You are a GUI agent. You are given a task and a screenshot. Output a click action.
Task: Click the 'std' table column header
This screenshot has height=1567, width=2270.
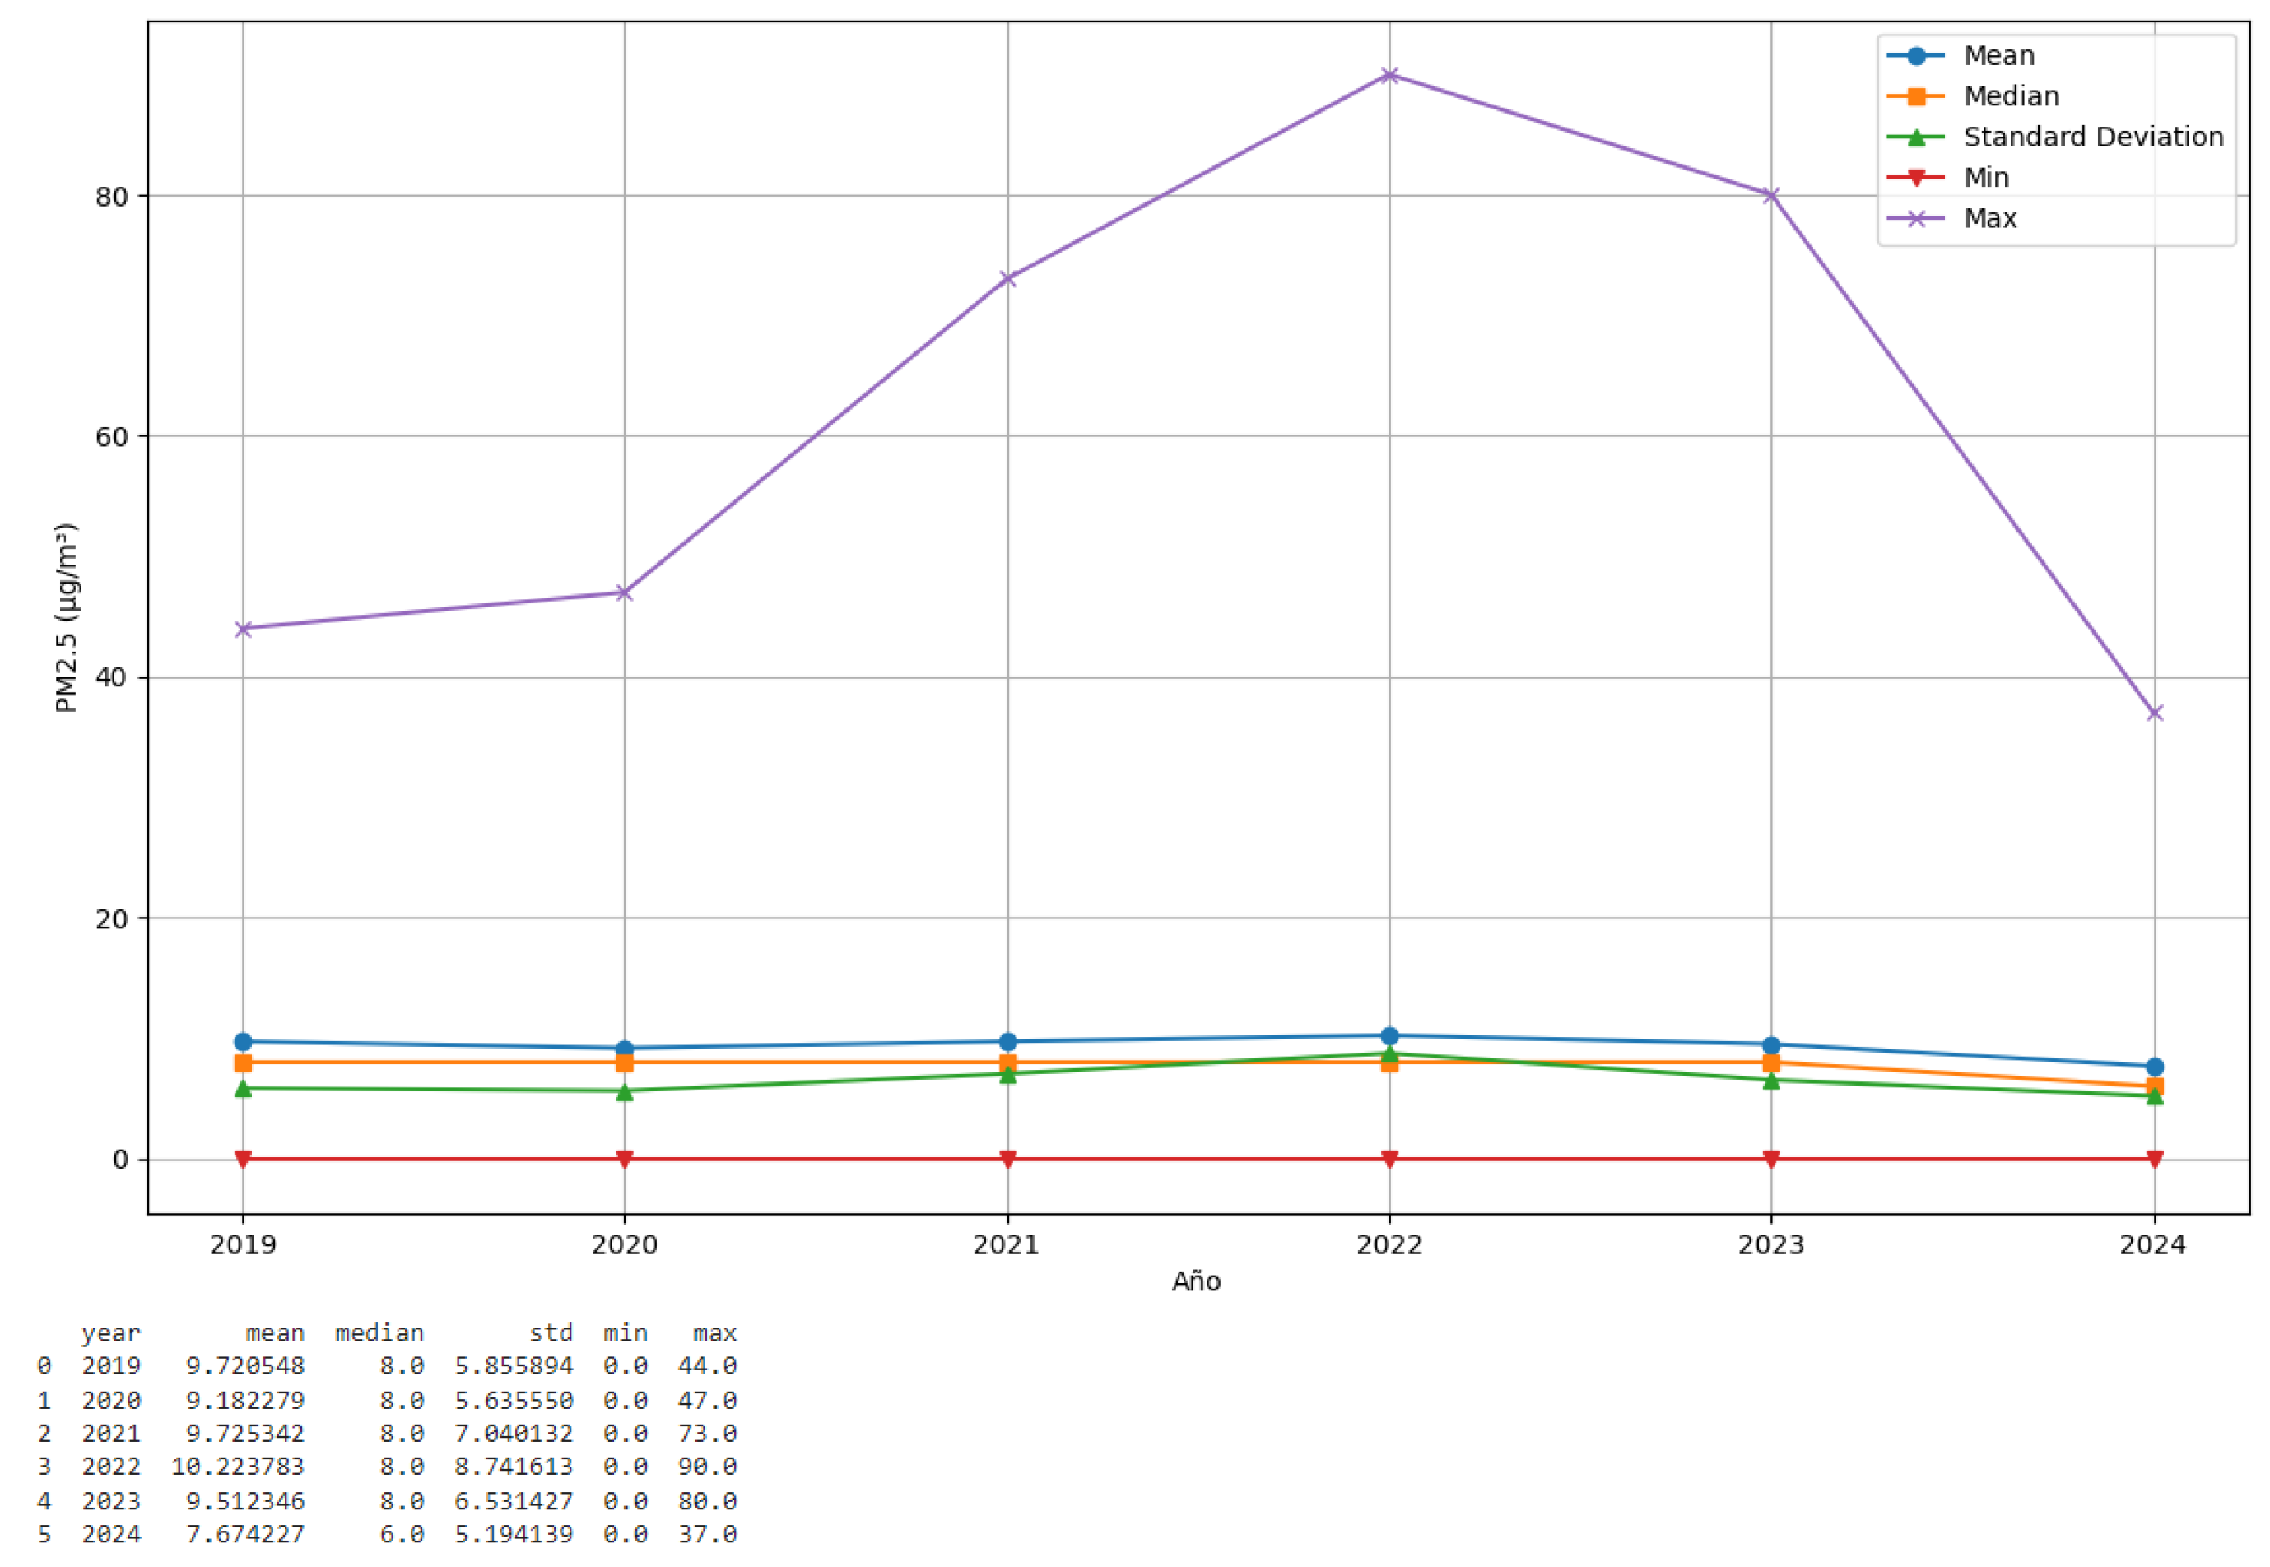tap(551, 1333)
